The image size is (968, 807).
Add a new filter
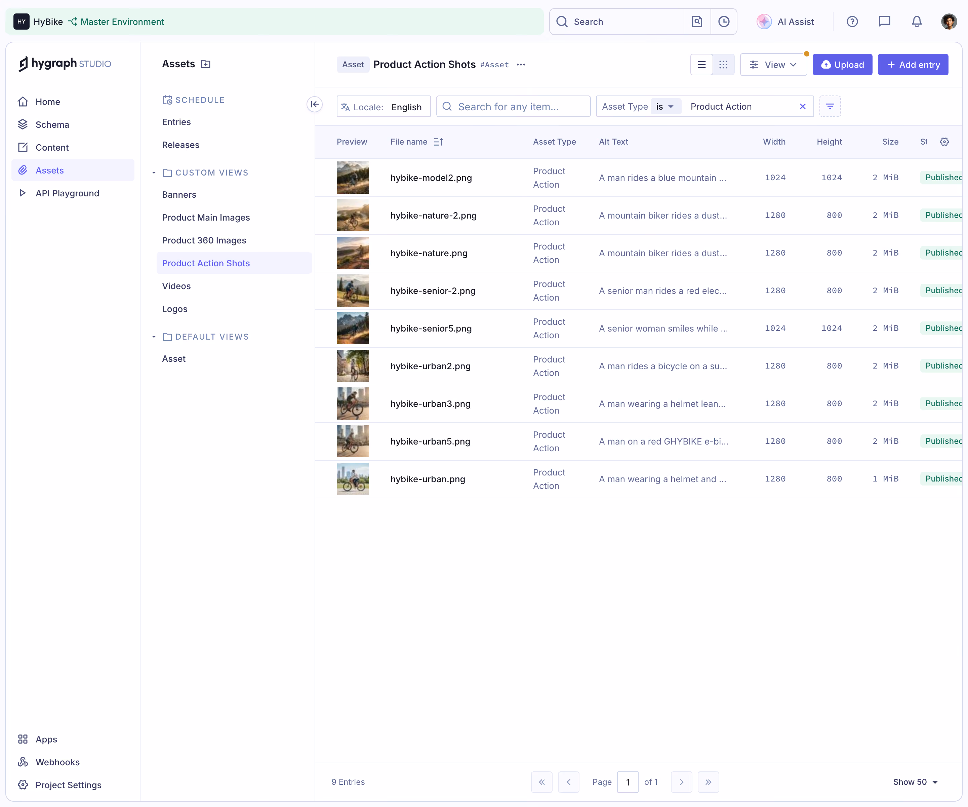click(830, 107)
